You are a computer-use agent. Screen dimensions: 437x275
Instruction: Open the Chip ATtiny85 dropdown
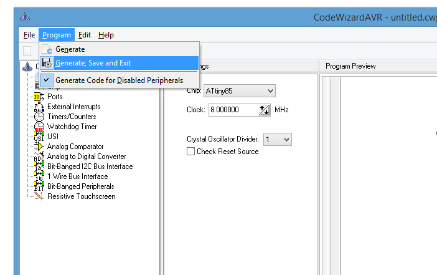(x=240, y=91)
